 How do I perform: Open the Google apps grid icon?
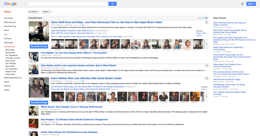click(x=242, y=4)
